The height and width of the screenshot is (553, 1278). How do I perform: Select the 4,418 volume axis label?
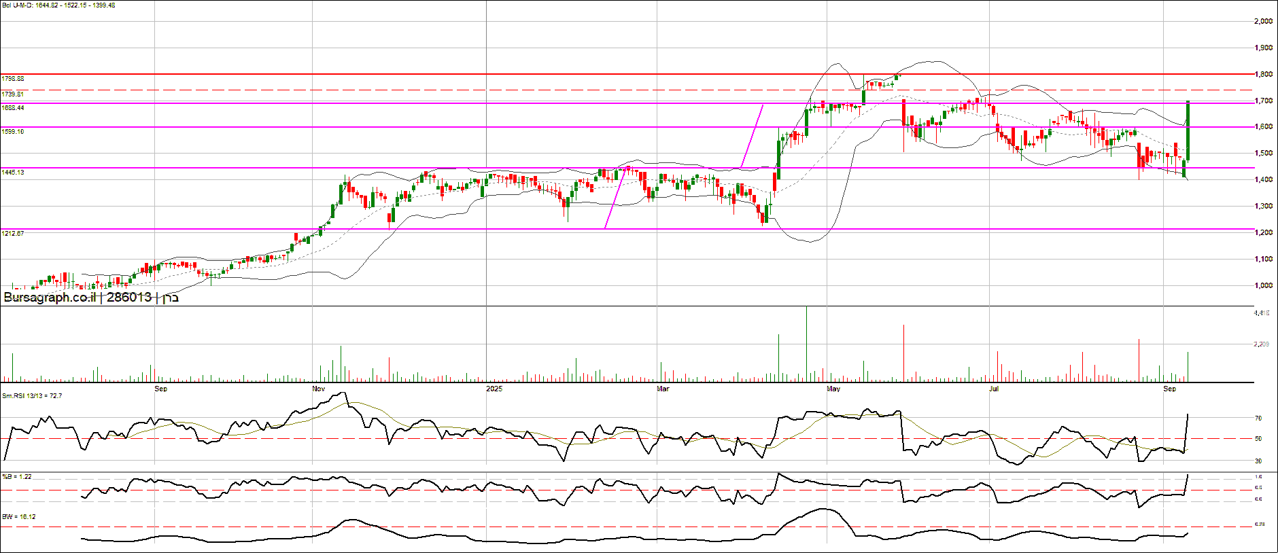coord(1262,313)
